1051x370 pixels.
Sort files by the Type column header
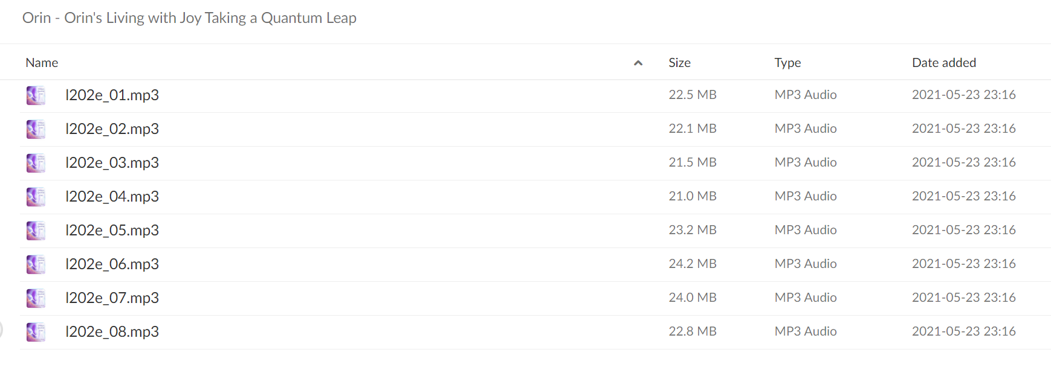[787, 63]
